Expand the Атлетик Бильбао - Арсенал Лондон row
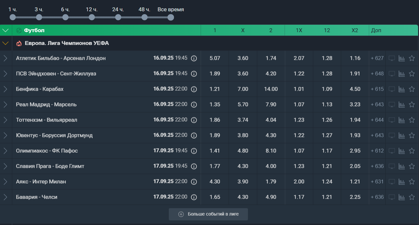419x225 pixels. 5,58
